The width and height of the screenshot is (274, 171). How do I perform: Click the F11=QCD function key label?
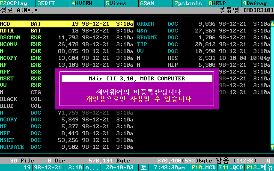coord(231,168)
